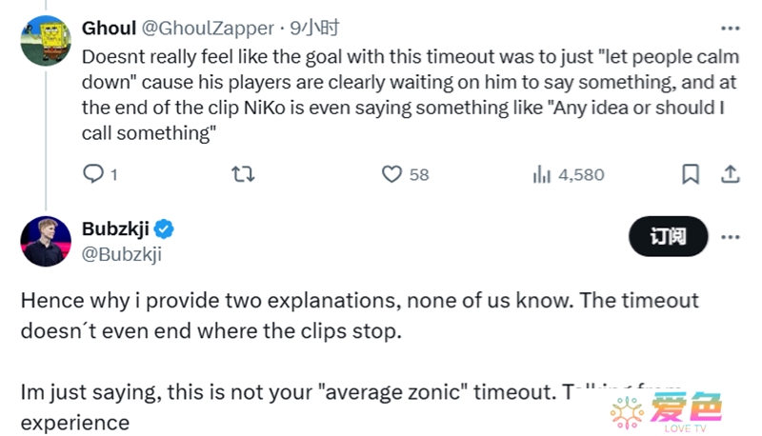
Task: Visit the @Bubzkji handle link
Action: [x=122, y=254]
